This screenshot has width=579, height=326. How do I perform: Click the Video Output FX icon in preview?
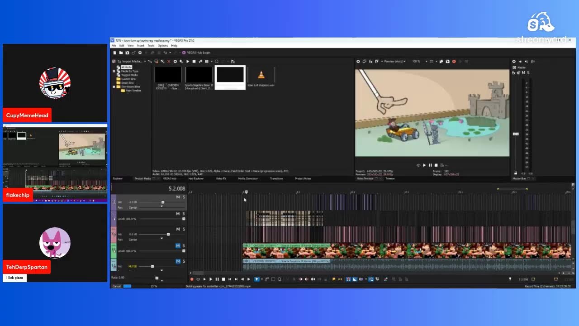point(371,61)
